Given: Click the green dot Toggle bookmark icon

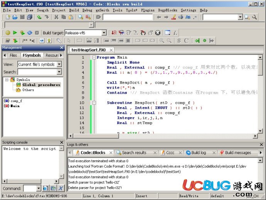Looking at the screenshot, I should pos(205,41).
